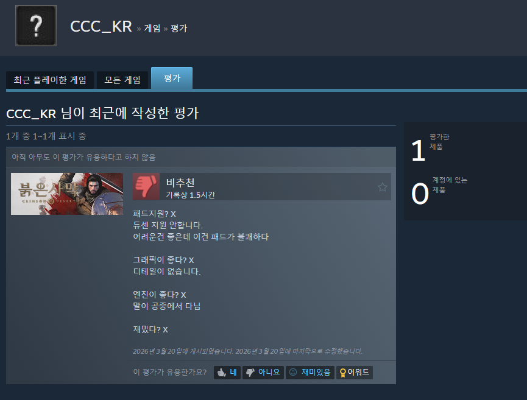Click the red thumbs-down review icon

(146, 187)
